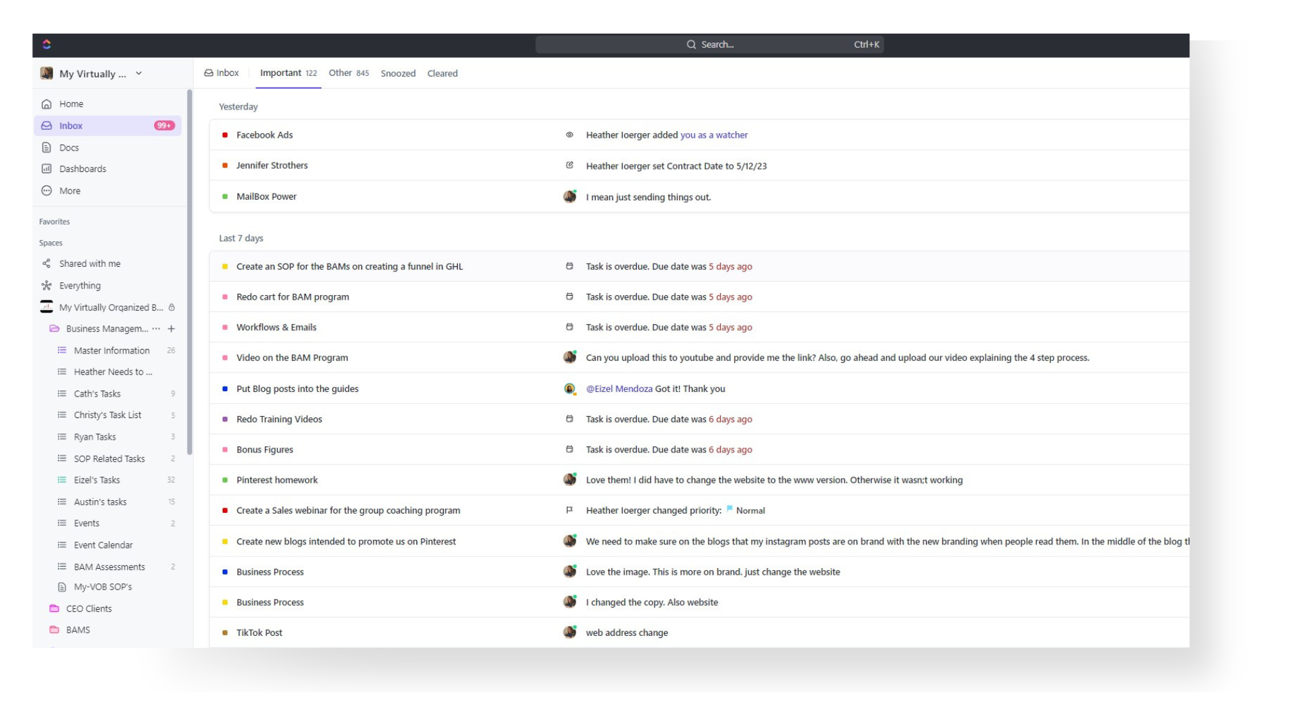Toggle the Snoozed inbox filter

[x=397, y=73]
